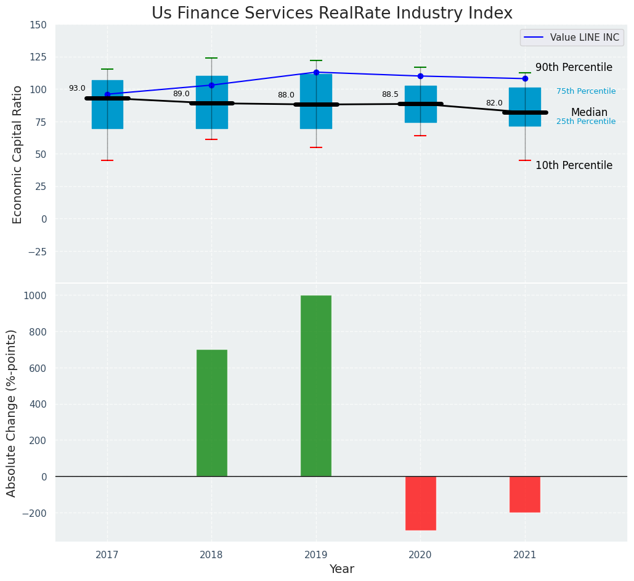Select the red 2020 change bar

pyautogui.click(x=420, y=503)
